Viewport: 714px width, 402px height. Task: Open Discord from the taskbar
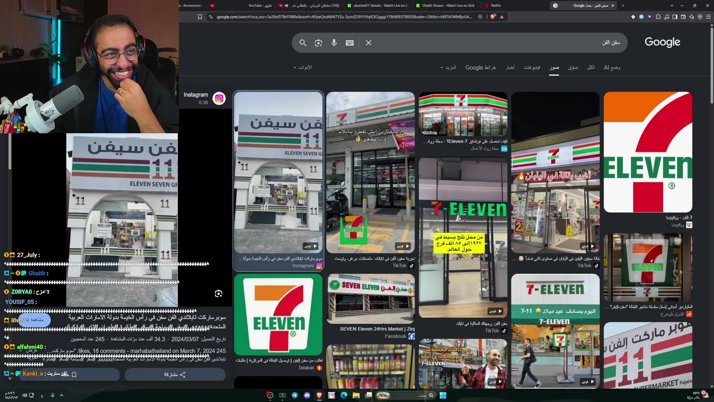[x=307, y=395]
